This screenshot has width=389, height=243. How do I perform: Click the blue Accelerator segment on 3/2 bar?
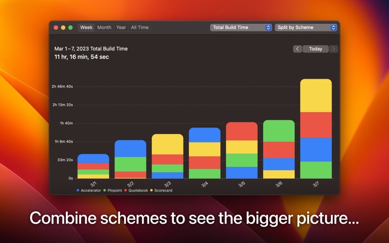tap(131, 148)
